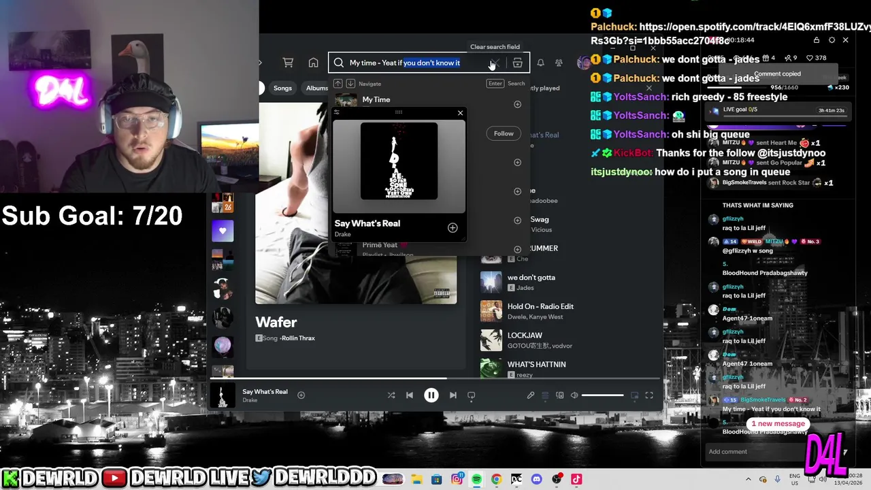Add the Swag track to library

[x=517, y=220]
